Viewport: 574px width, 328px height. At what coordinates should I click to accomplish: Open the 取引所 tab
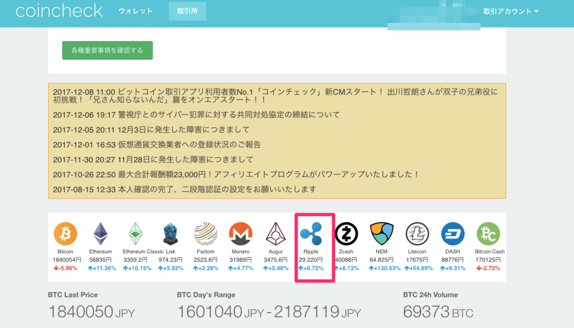(x=187, y=11)
